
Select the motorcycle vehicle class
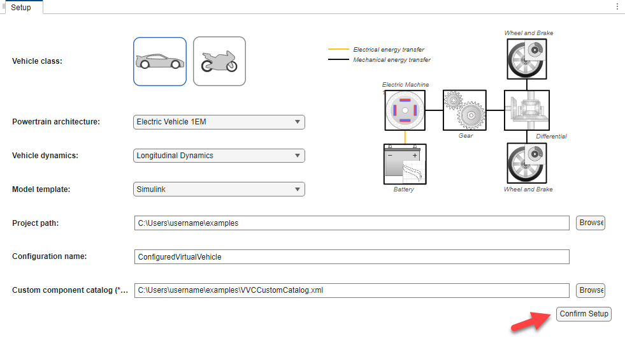pyautogui.click(x=219, y=61)
